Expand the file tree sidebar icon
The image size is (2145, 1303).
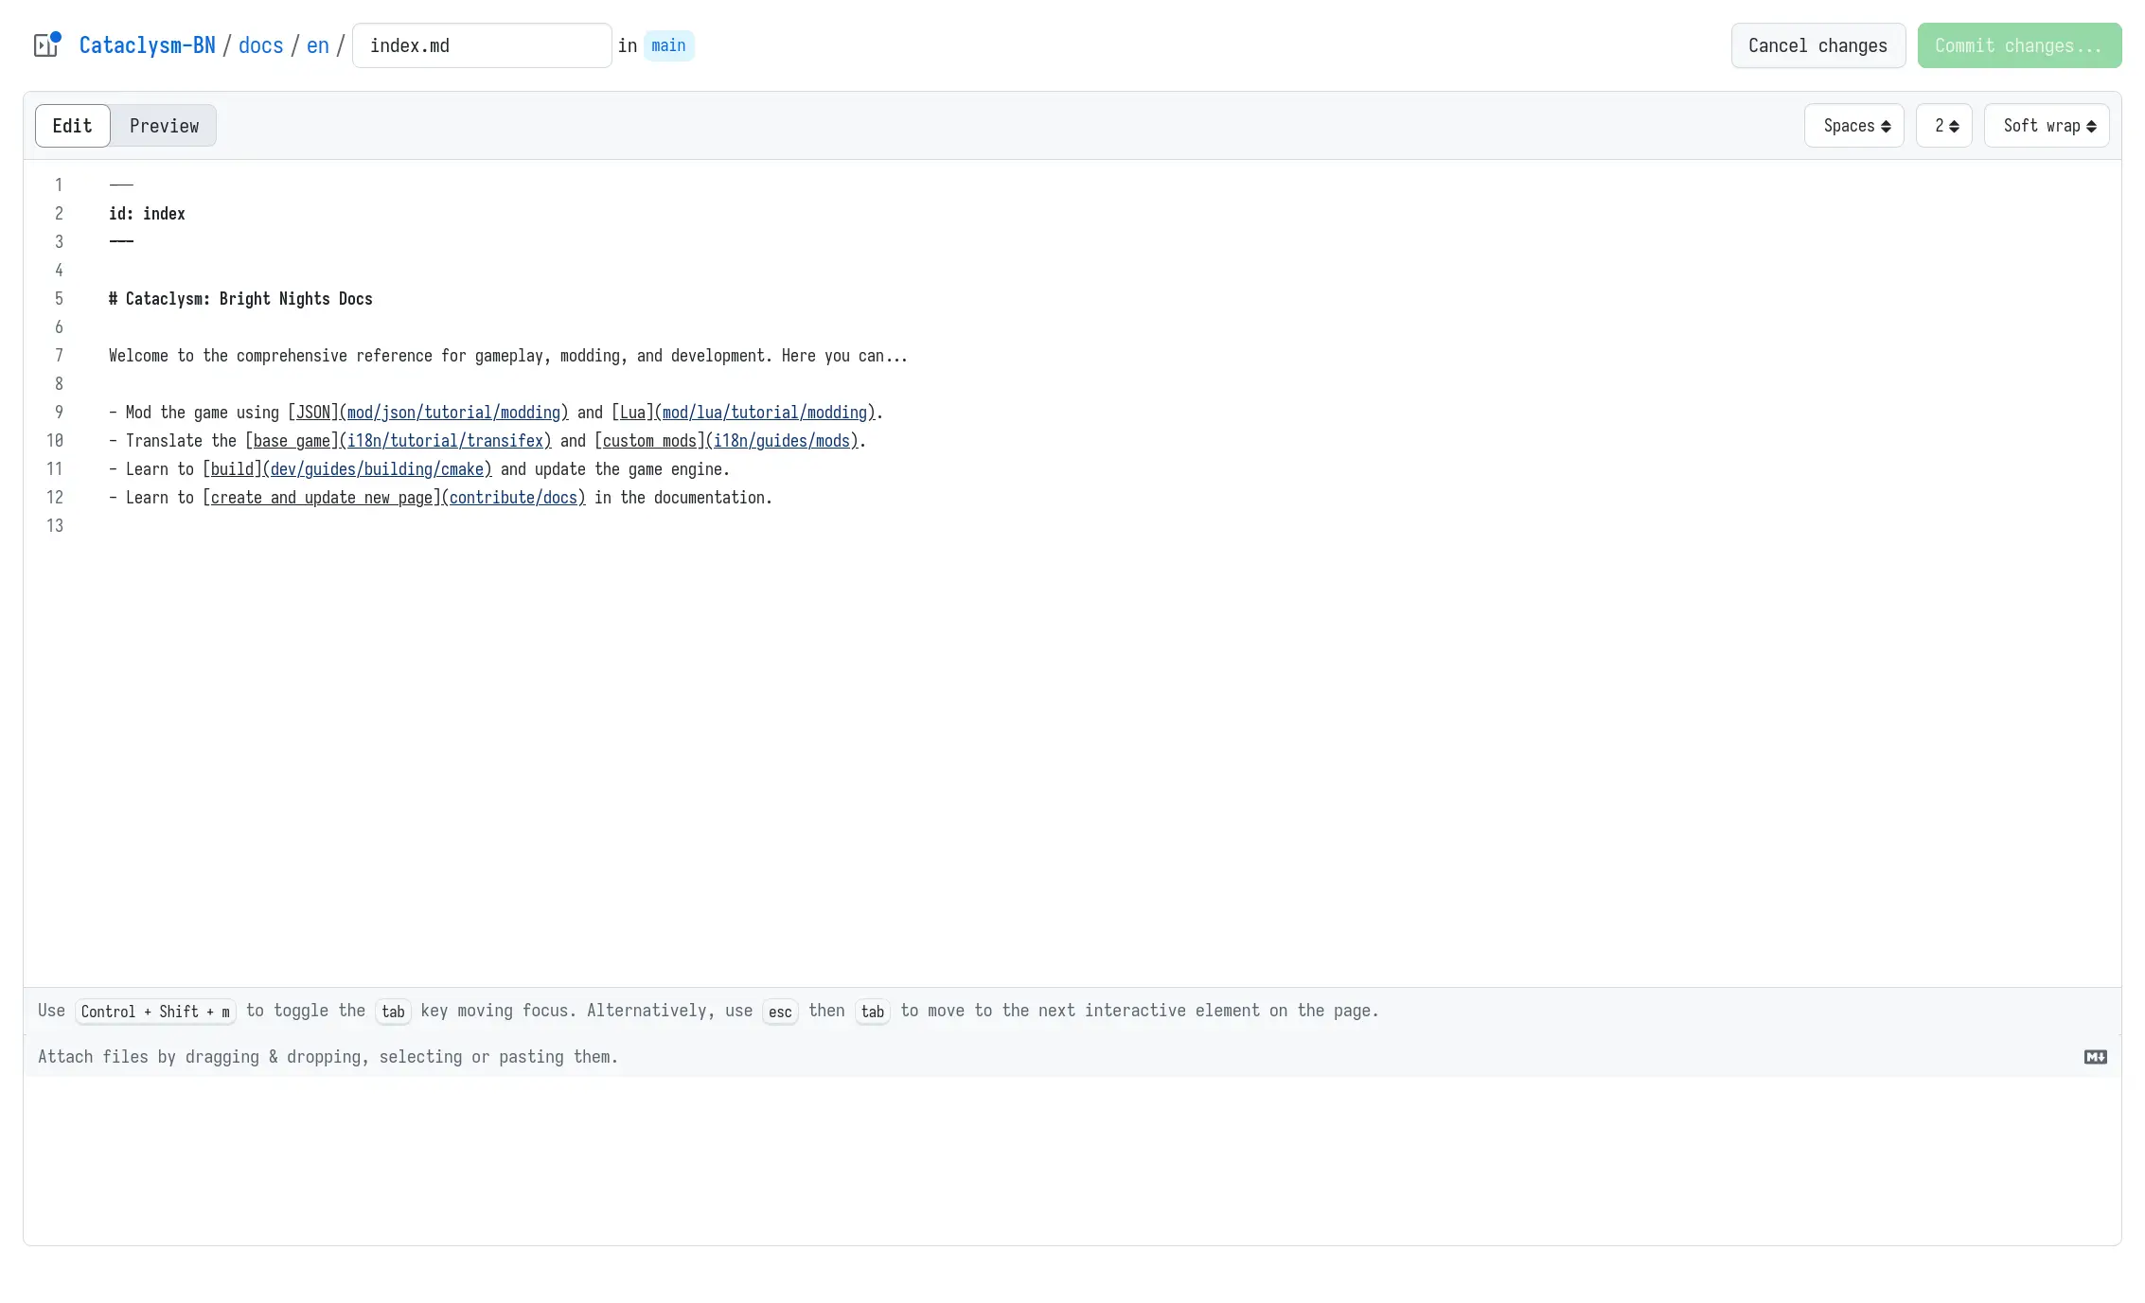[x=46, y=45]
